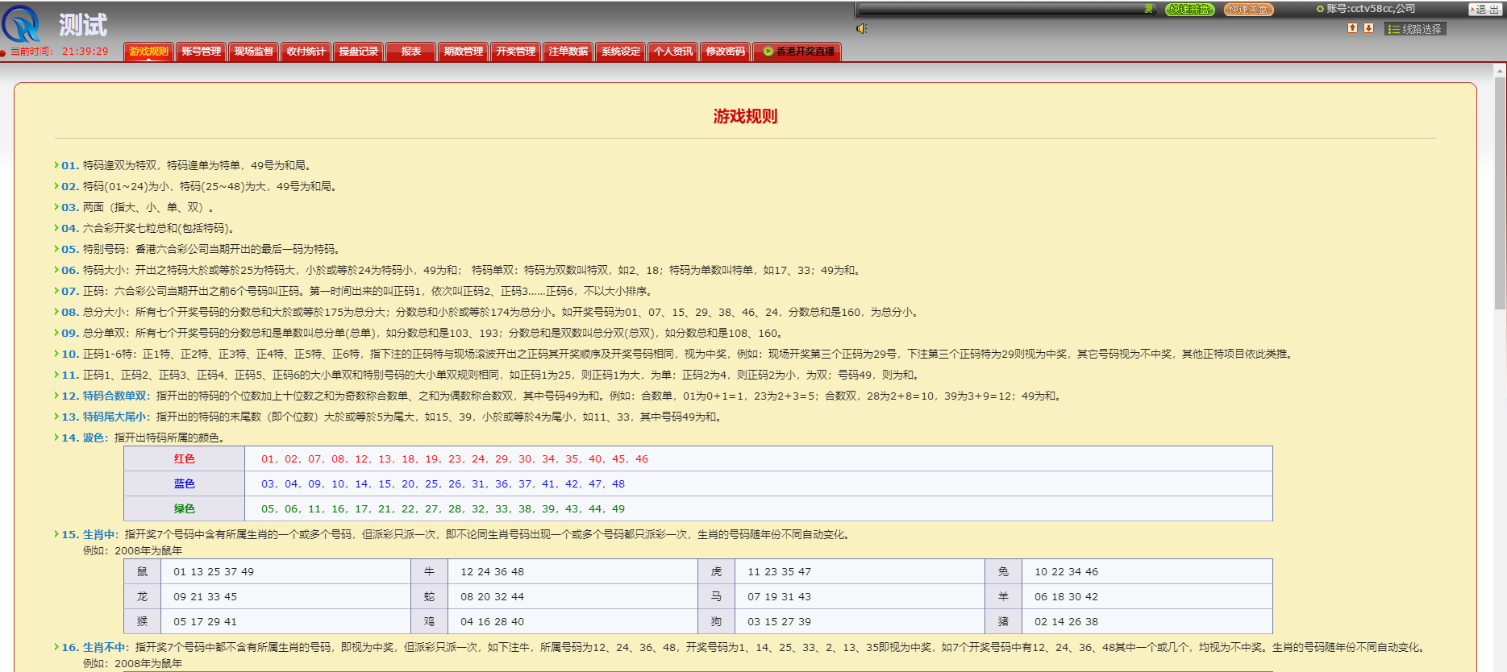Click the 鸡 zodiac cell
This screenshot has width=1507, height=672.
click(x=429, y=621)
